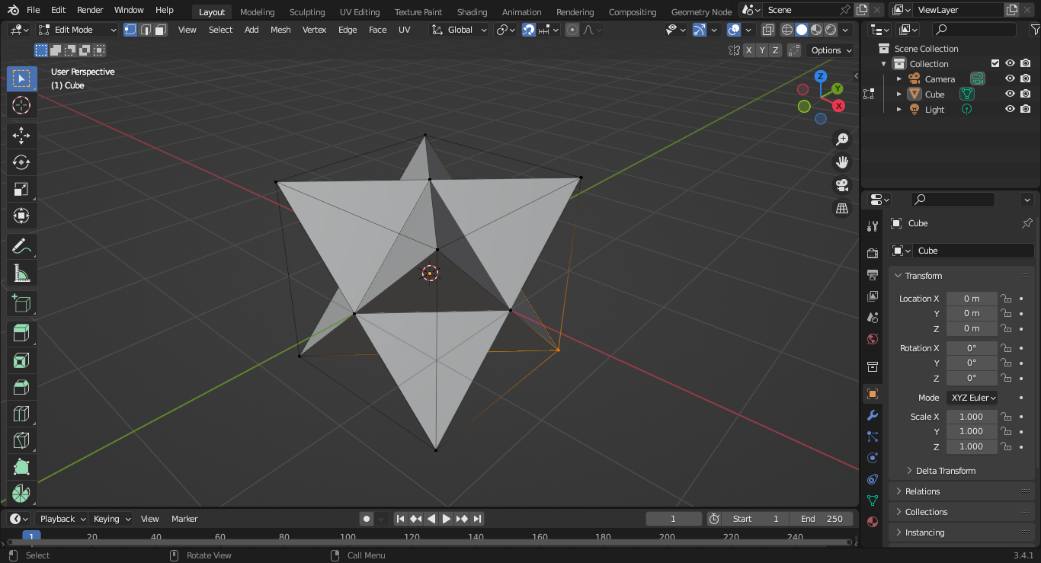Open the XYZ Euler rotation mode dropdown
1041x563 pixels.
(973, 398)
